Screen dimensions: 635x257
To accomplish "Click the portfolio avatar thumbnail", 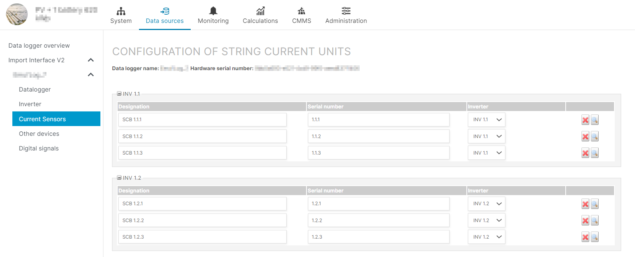I will coord(17,14).
